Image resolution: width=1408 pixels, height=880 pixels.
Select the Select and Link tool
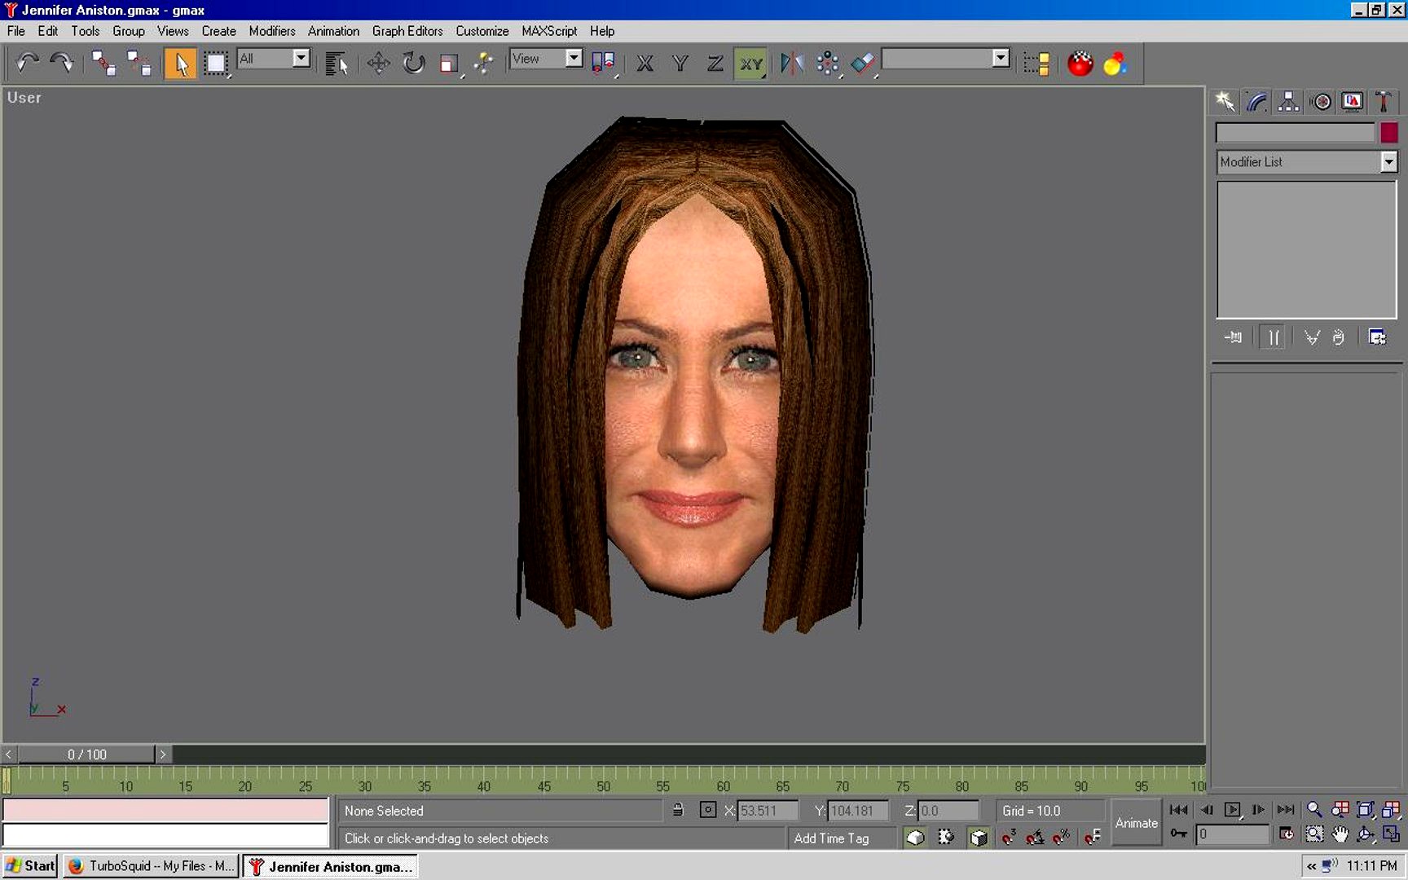[x=103, y=63]
